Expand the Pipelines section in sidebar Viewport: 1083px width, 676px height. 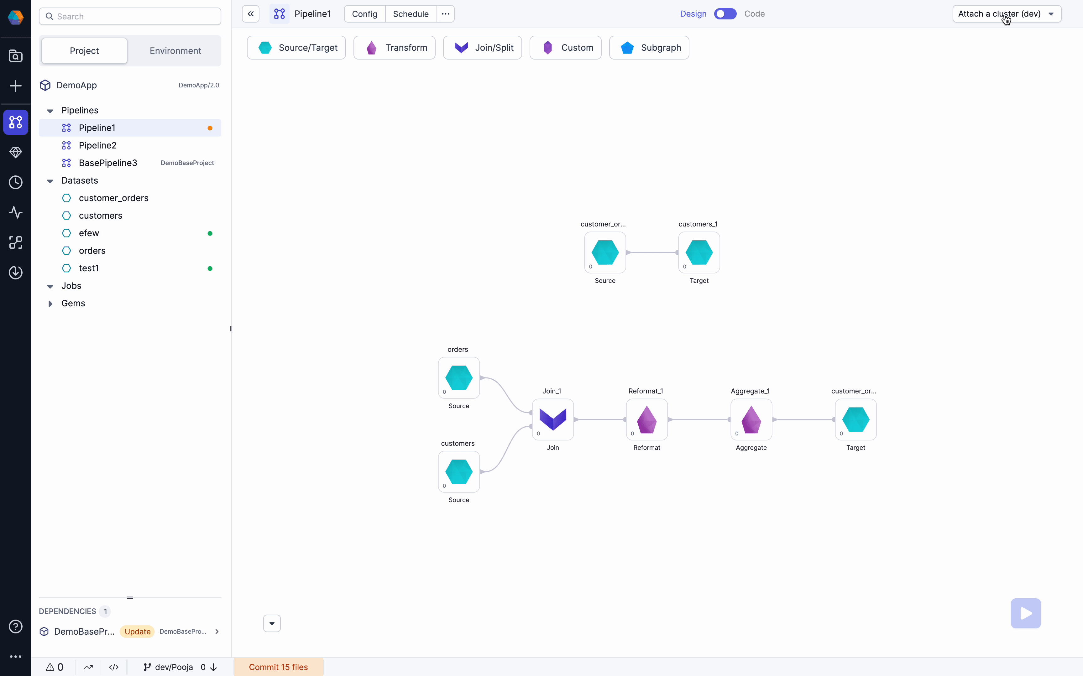[50, 110]
